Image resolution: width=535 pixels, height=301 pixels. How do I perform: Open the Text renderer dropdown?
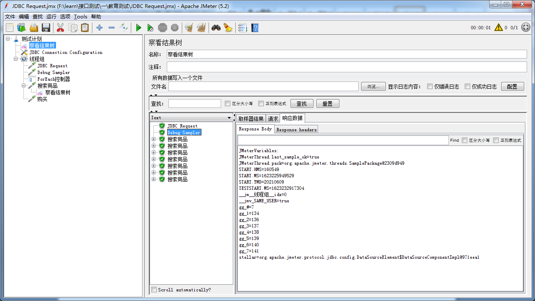click(191, 118)
